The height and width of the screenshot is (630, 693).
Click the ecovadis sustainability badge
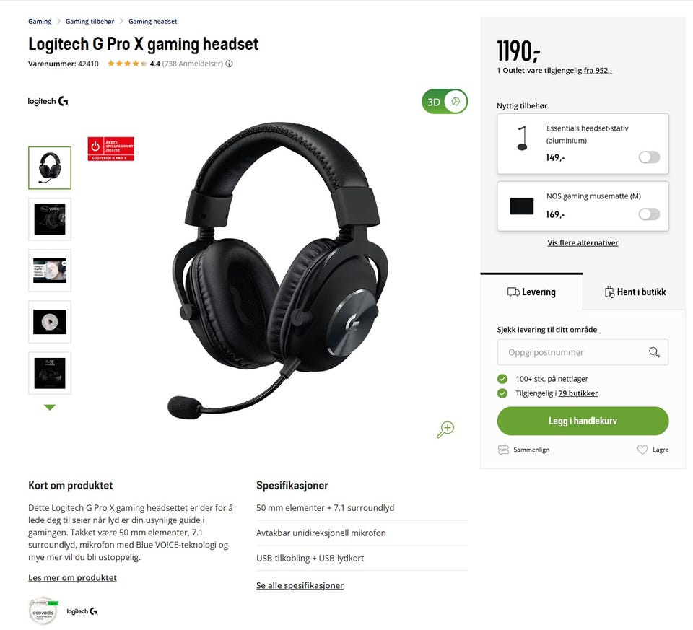43,611
